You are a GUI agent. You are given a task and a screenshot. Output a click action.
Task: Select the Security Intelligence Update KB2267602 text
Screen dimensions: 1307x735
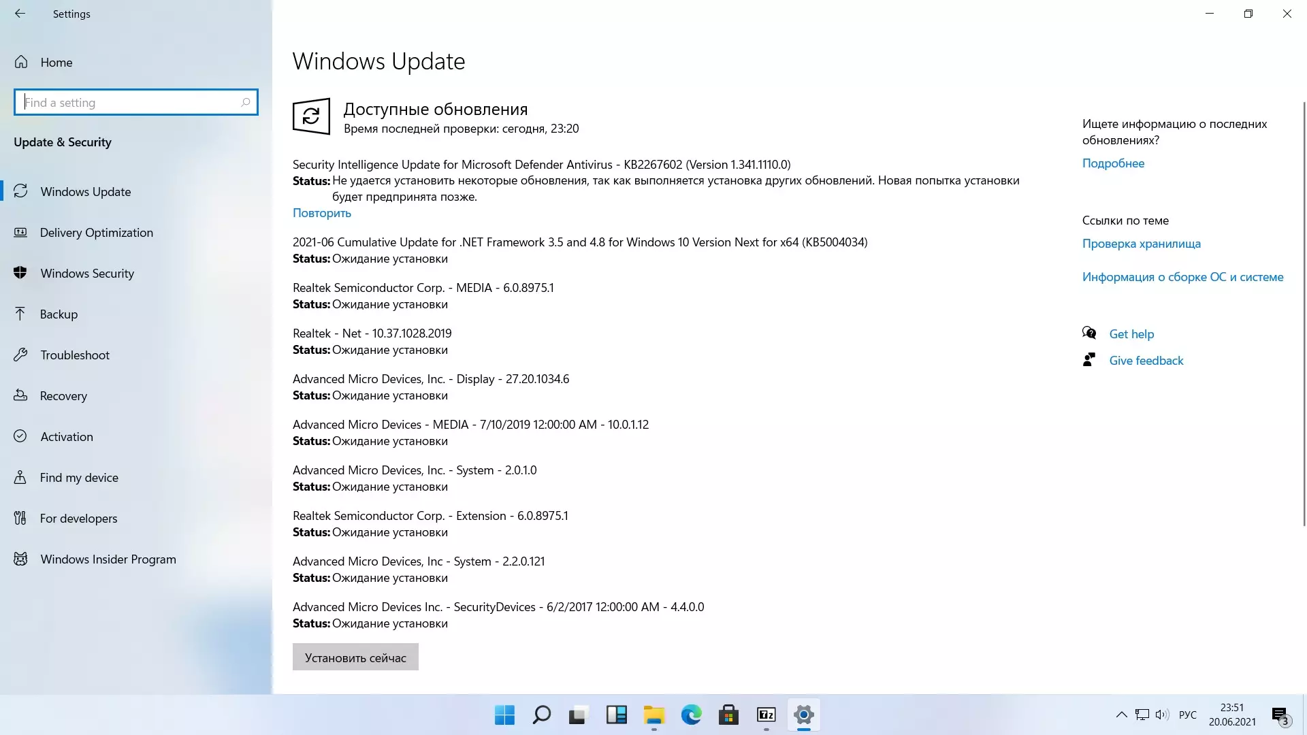(541, 165)
